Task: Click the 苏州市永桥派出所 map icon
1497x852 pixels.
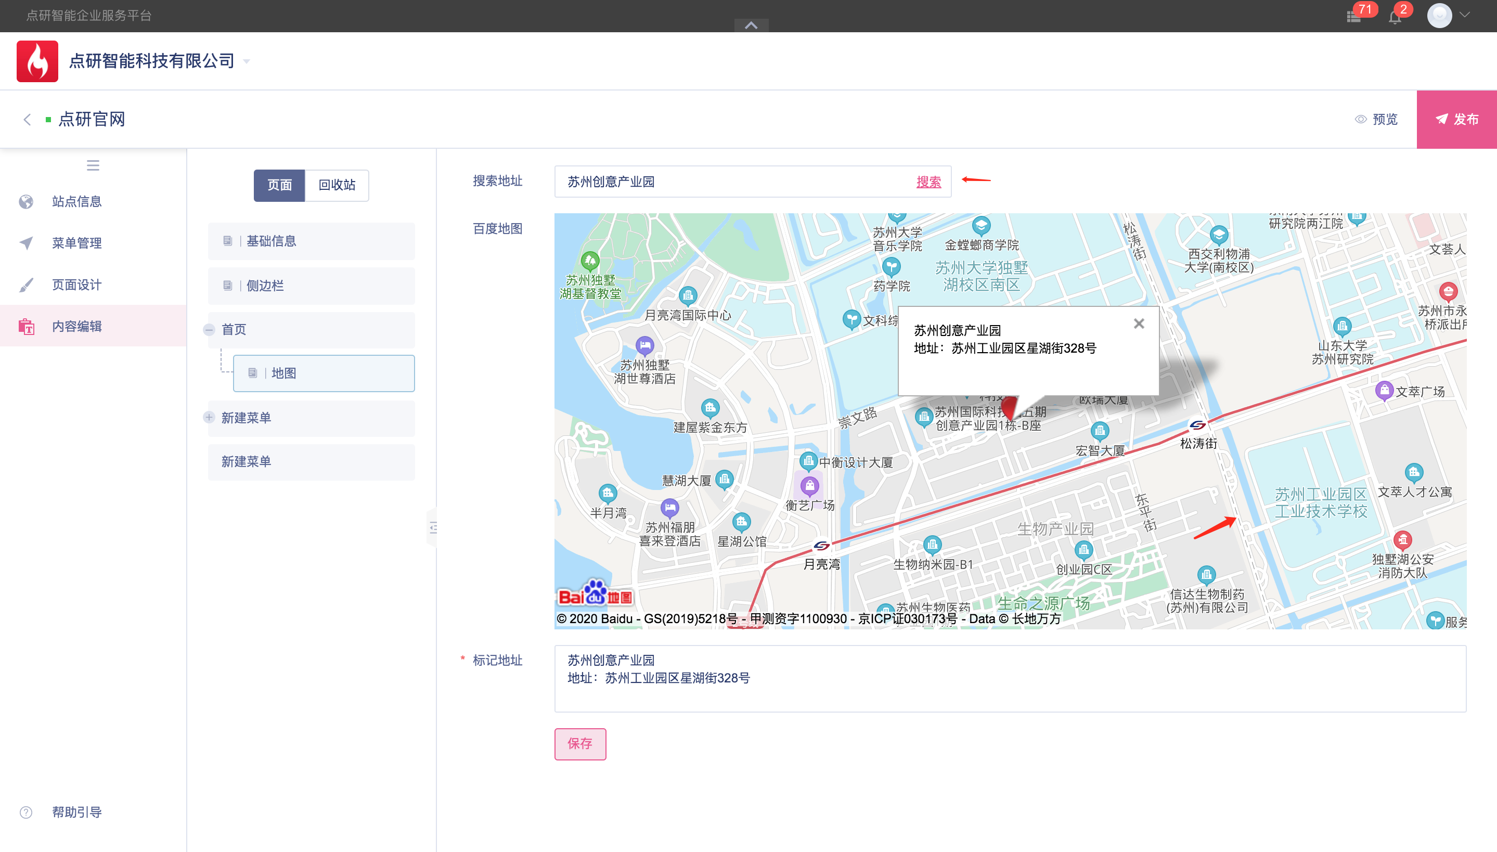Action: tap(1448, 291)
